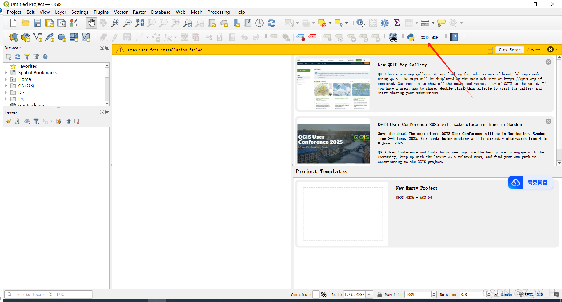Select the Map Tips speech bubble icon

click(441, 23)
